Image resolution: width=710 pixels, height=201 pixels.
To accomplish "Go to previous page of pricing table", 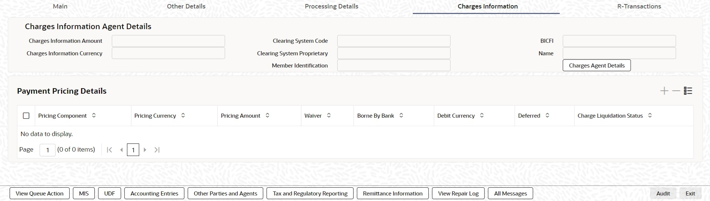I will (x=121, y=150).
